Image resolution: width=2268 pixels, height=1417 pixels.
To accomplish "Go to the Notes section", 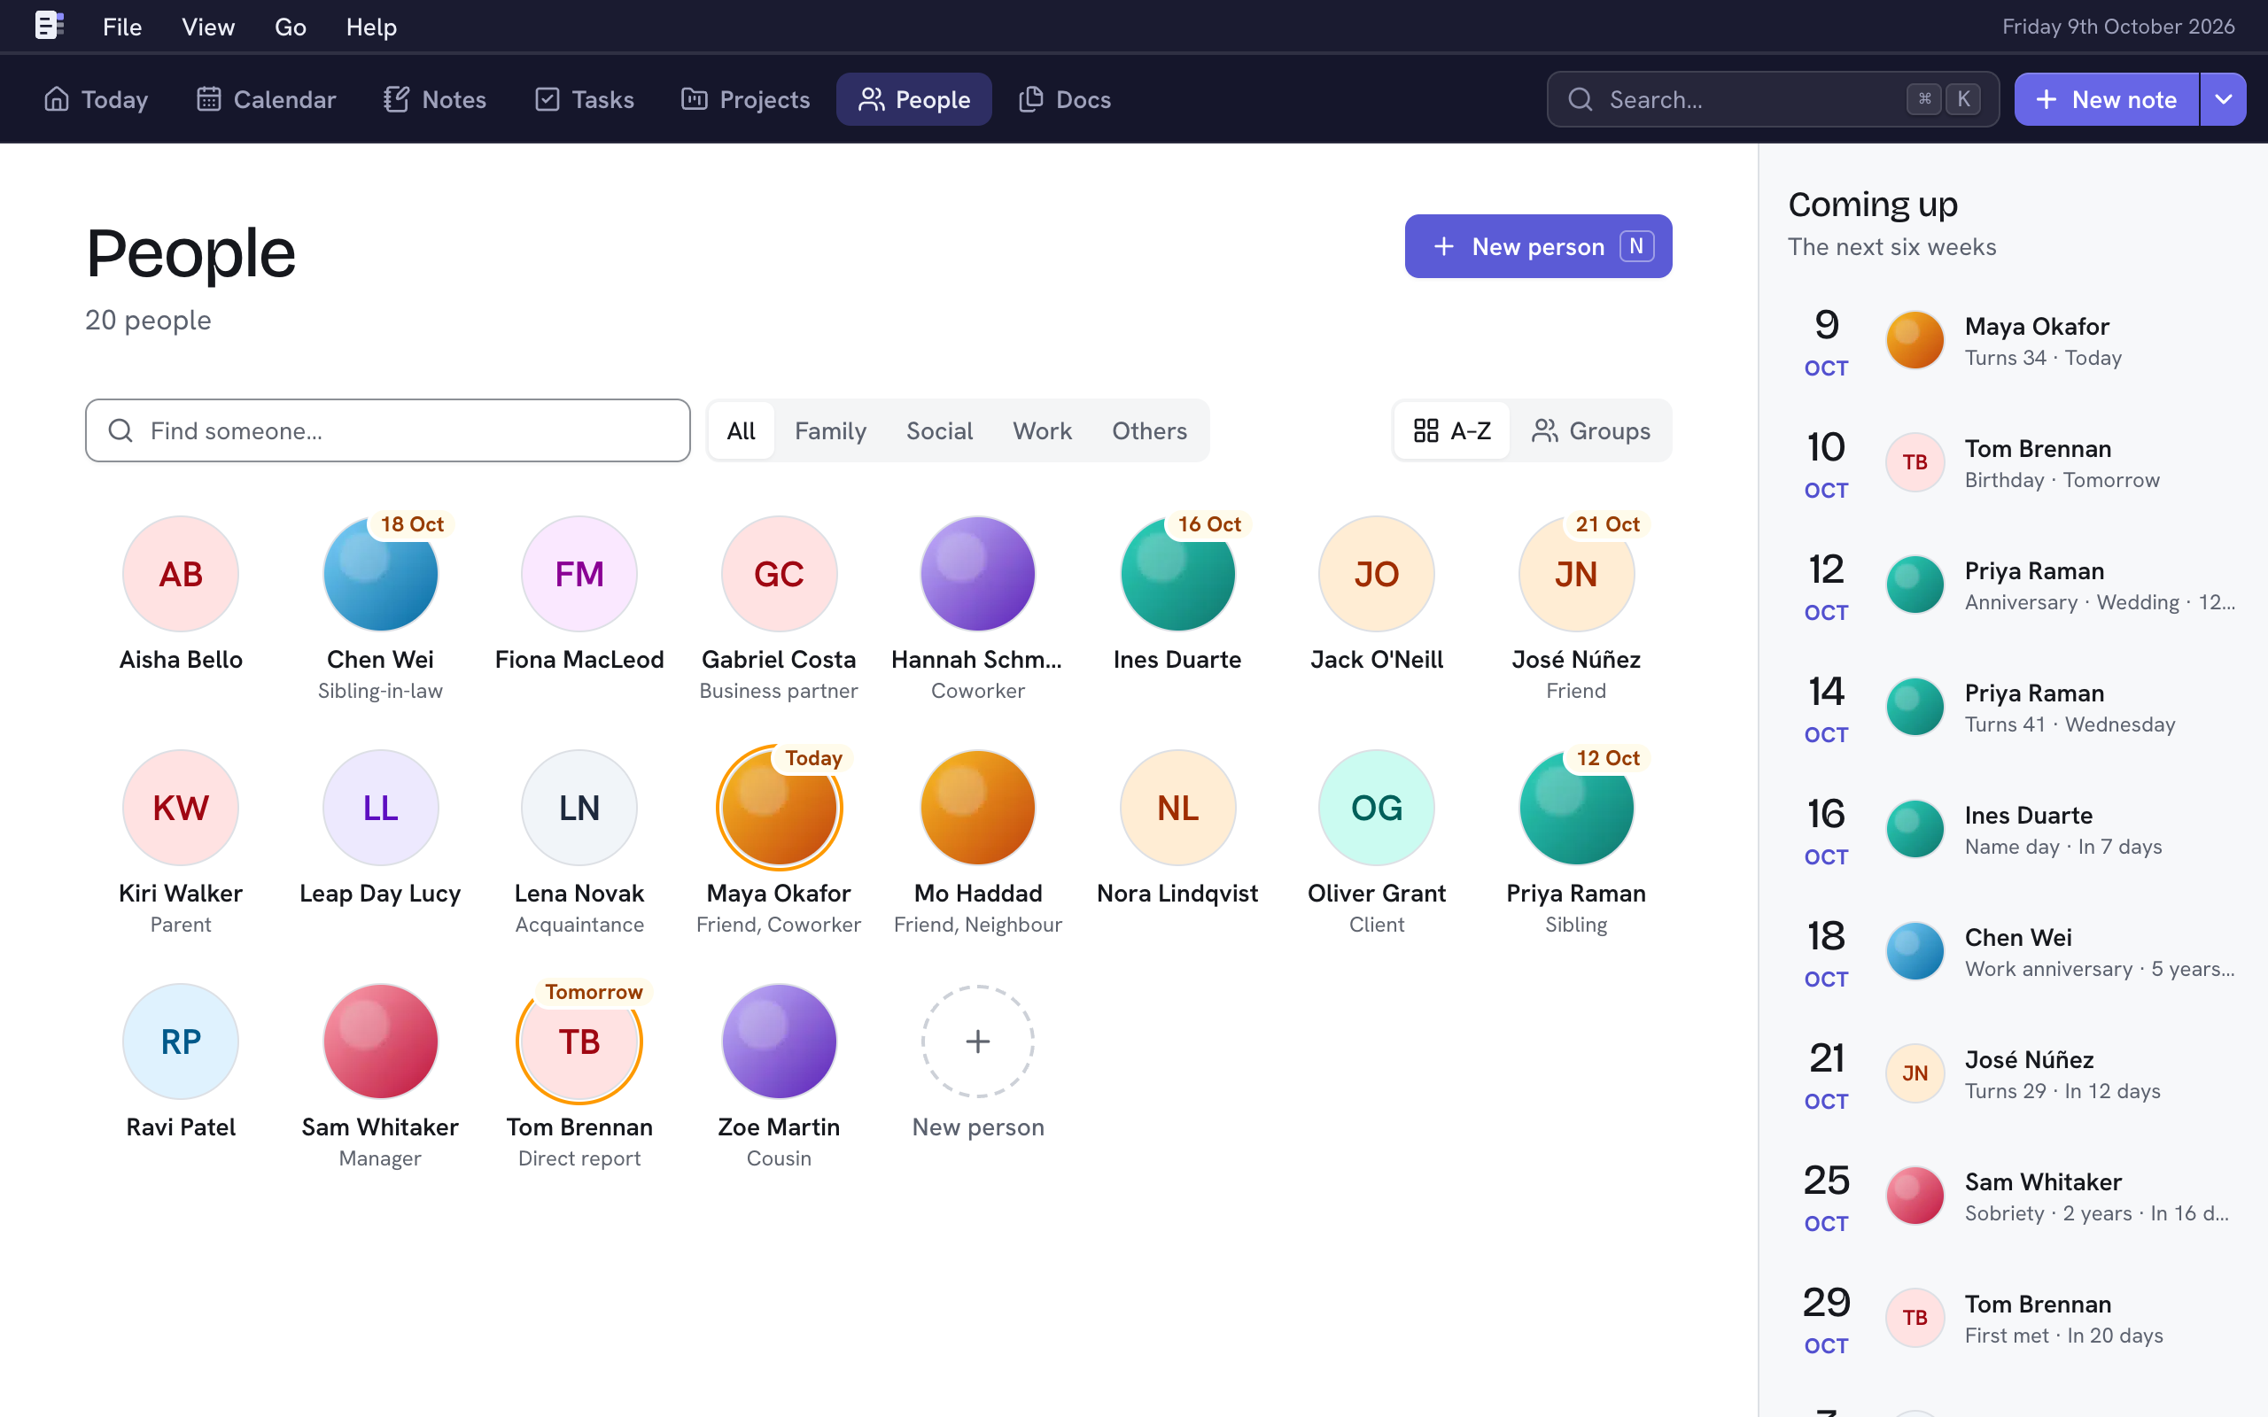I will click(x=435, y=99).
